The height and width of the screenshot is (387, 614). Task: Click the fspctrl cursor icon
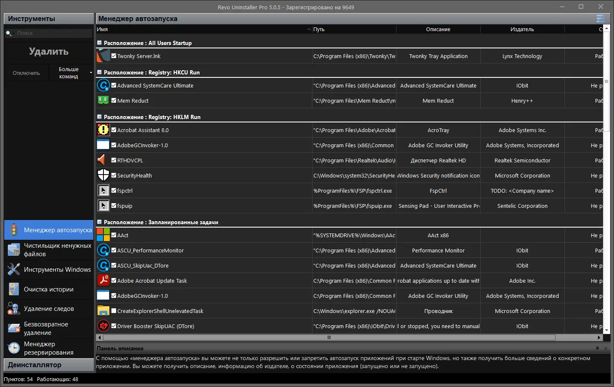pos(103,191)
